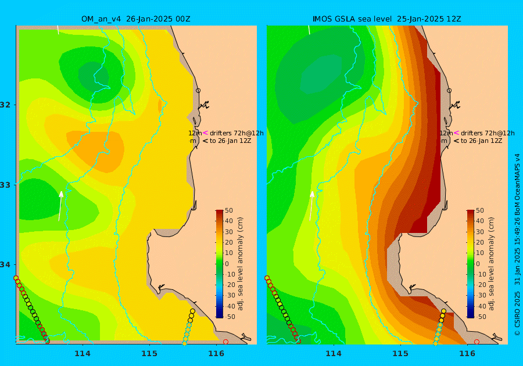Viewport: 523px width, 366px height.
Task: Select the lone red circle near 116E, left panel
Action: [226, 342]
